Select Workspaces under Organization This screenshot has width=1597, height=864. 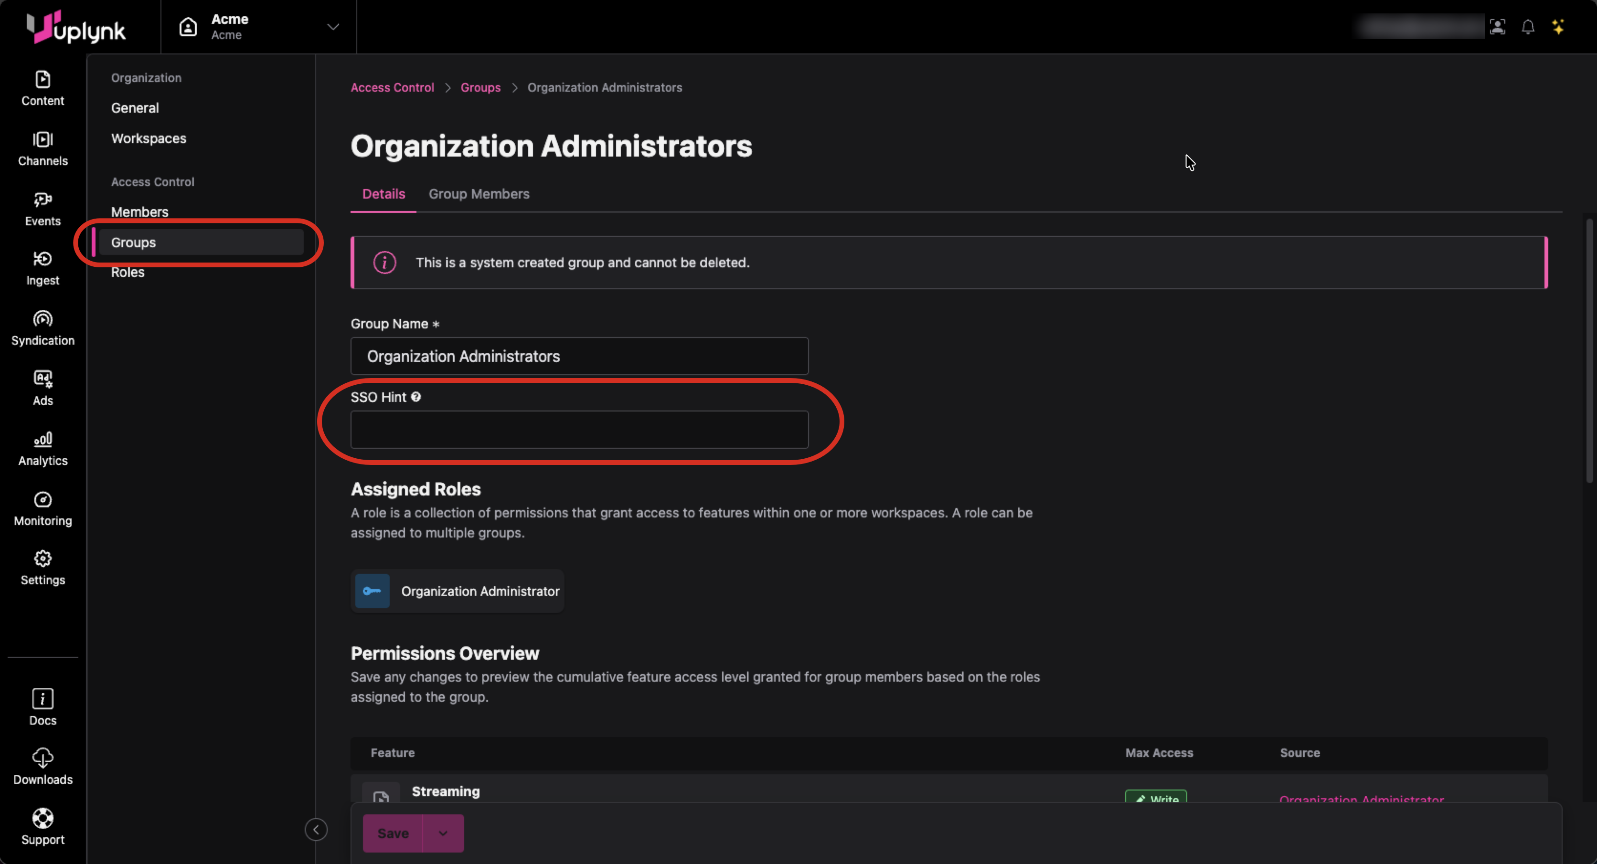[148, 138]
